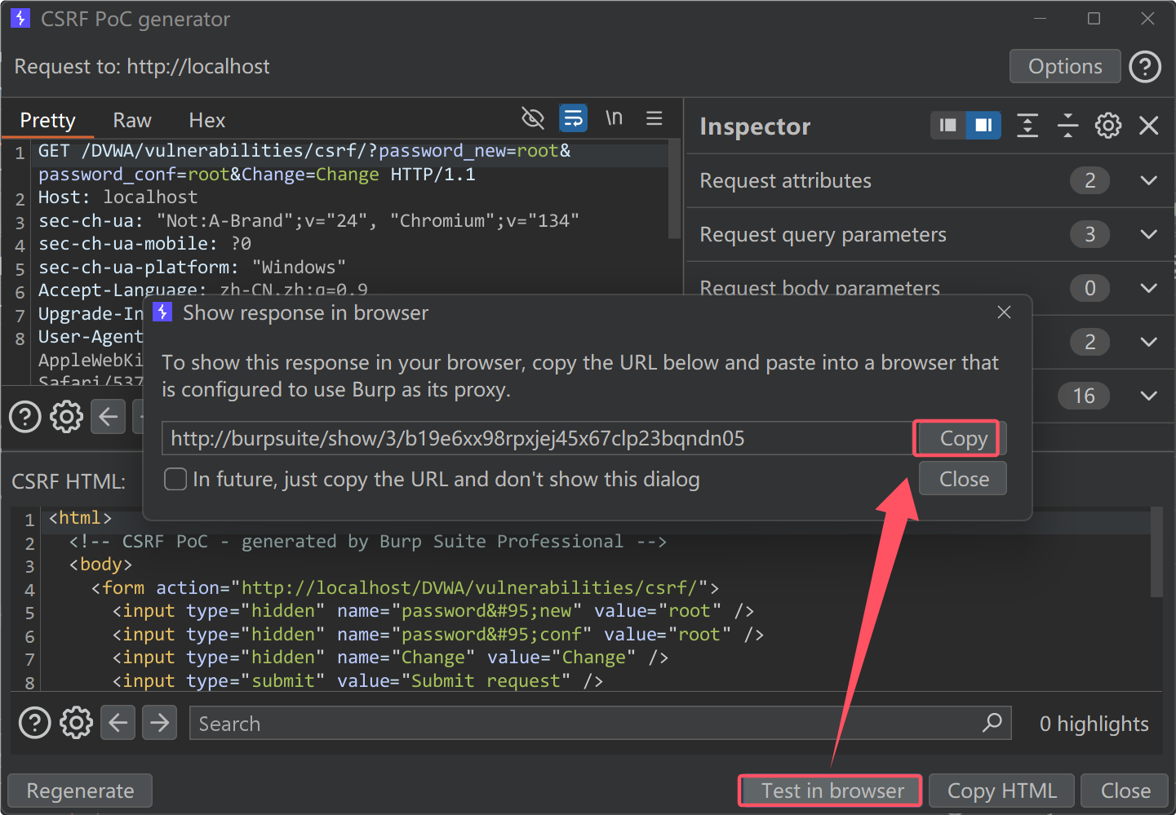Click the Options button
Image resolution: width=1176 pixels, height=815 pixels.
1065,67
